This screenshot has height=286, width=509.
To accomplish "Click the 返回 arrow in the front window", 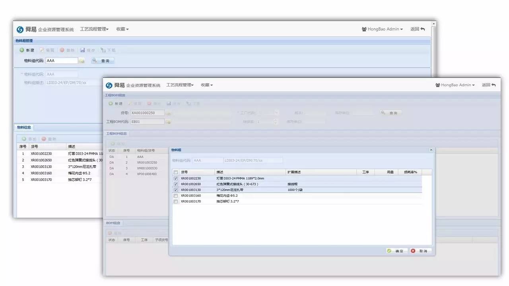I will (493, 85).
